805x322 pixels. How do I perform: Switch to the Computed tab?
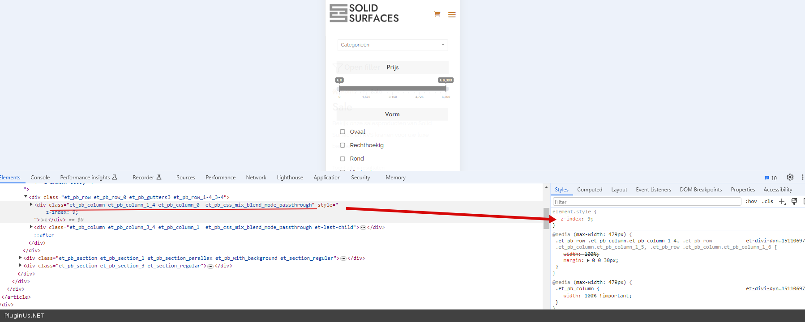589,190
